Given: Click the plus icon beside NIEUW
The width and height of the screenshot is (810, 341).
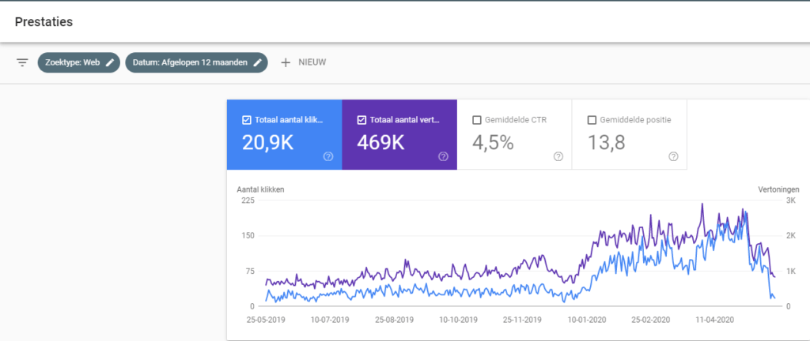Looking at the screenshot, I should (286, 63).
